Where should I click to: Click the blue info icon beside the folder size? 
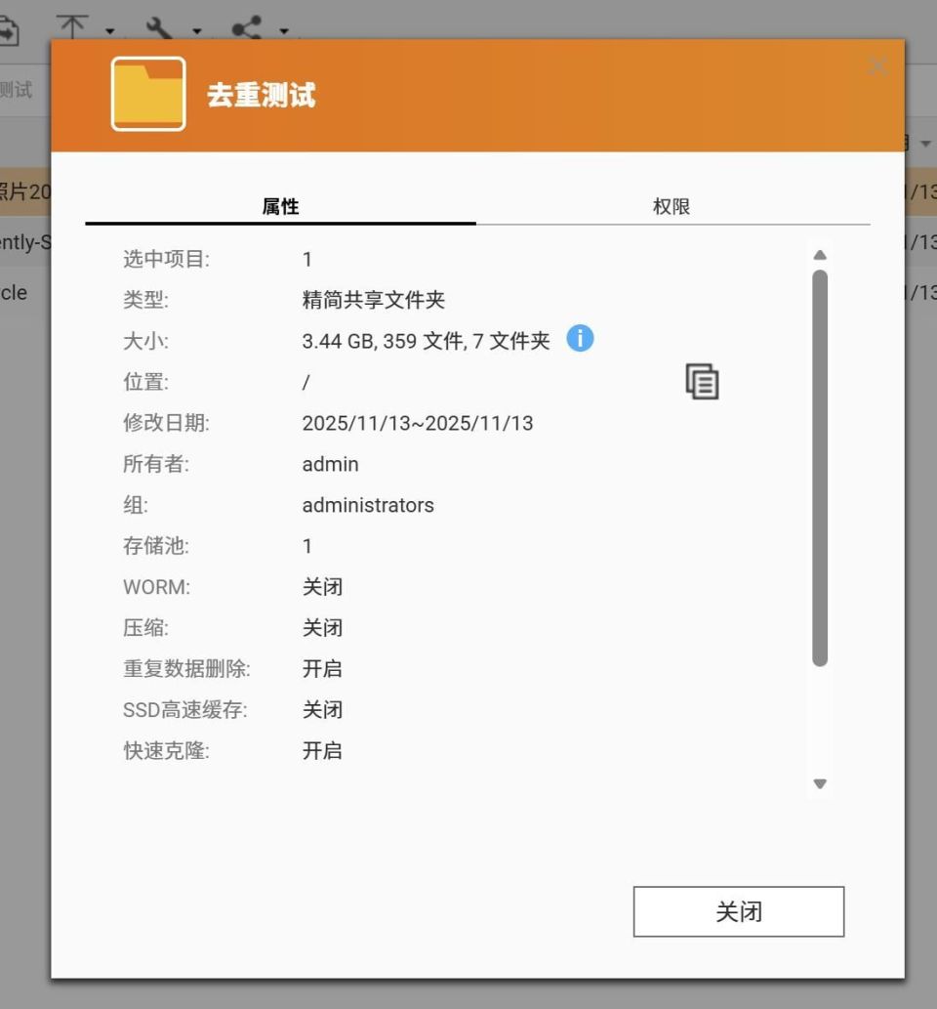pyautogui.click(x=580, y=339)
